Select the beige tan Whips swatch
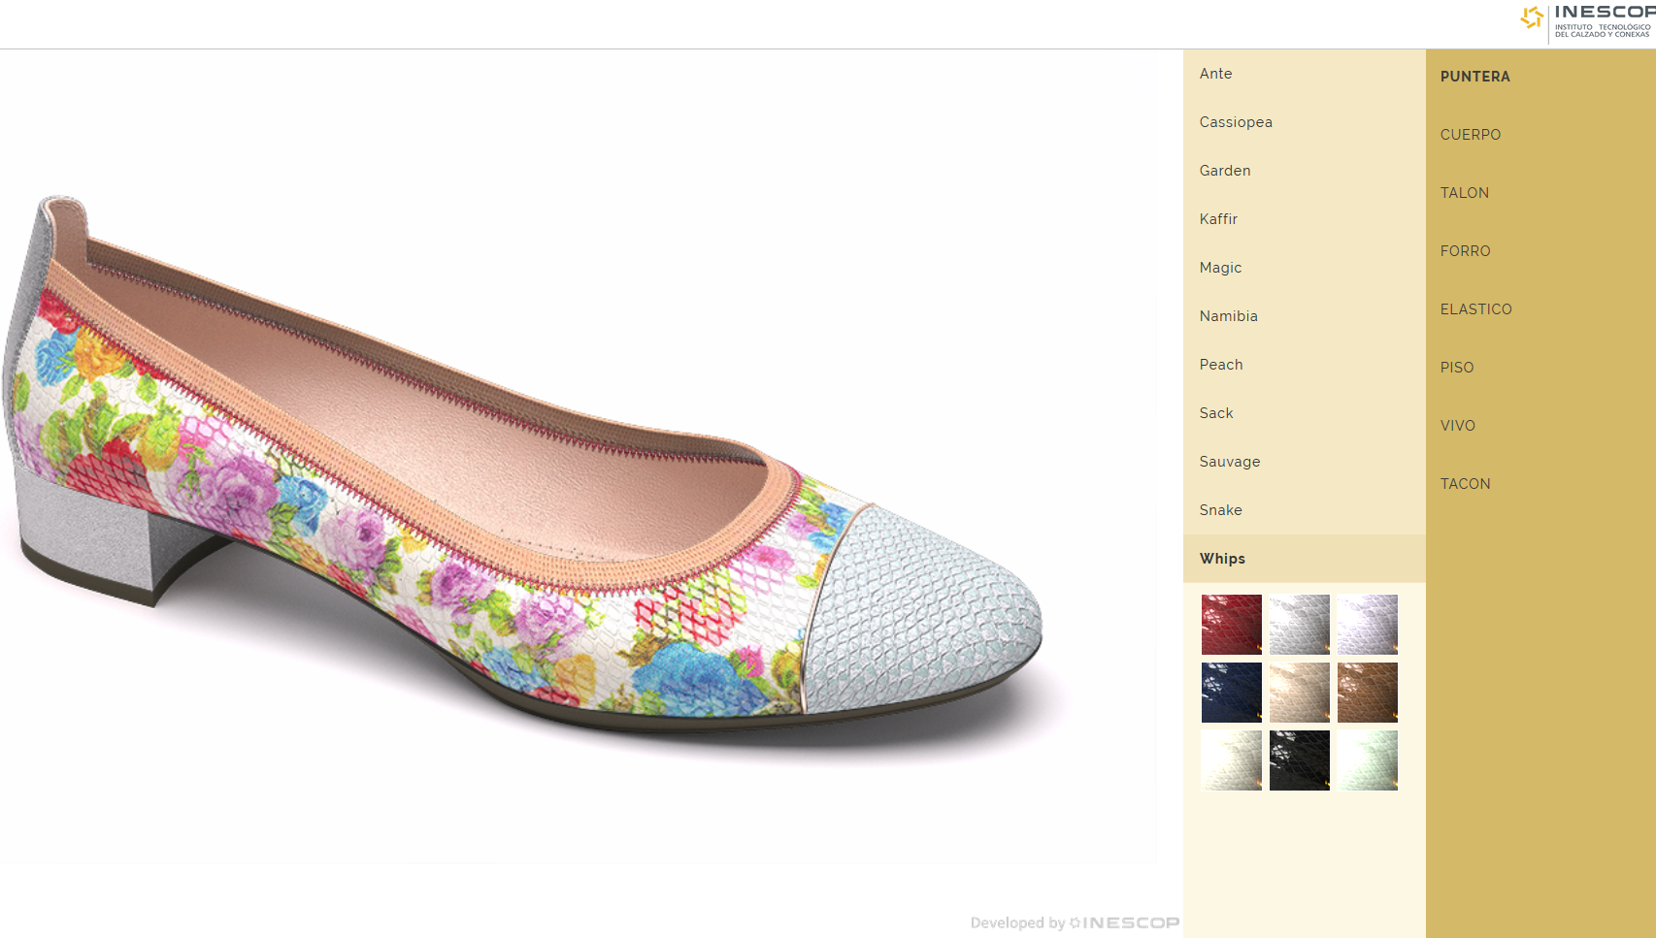This screenshot has height=938, width=1656. [x=1299, y=693]
